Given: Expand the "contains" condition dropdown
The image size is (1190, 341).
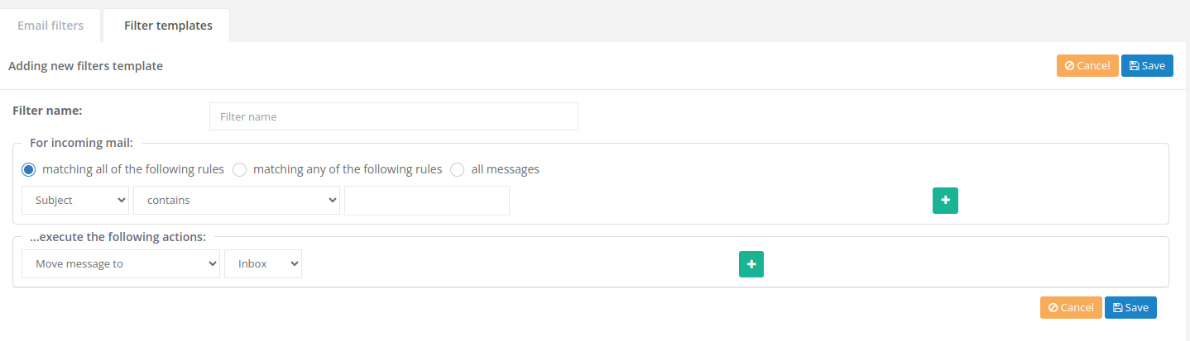Looking at the screenshot, I should 237,201.
